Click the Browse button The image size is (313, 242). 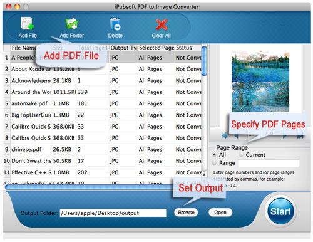click(x=186, y=213)
